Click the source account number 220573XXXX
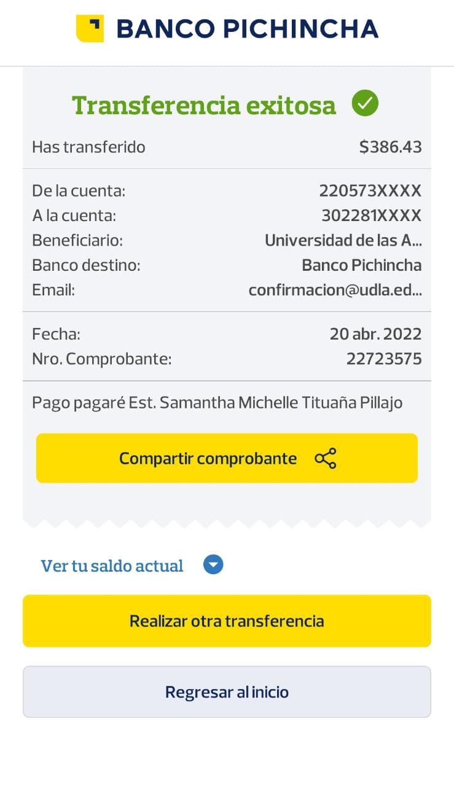This screenshot has height=786, width=454. point(370,191)
